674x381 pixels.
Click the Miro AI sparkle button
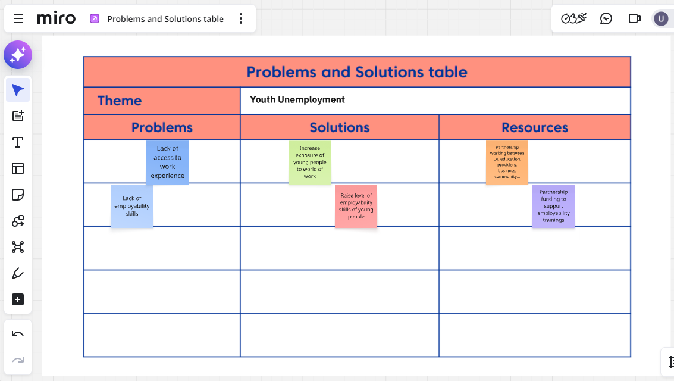pyautogui.click(x=18, y=55)
